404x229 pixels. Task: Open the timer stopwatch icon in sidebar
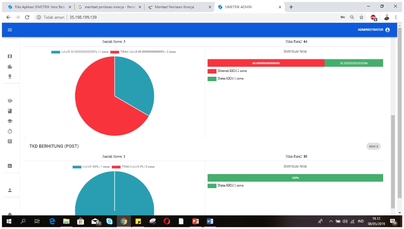click(10, 131)
